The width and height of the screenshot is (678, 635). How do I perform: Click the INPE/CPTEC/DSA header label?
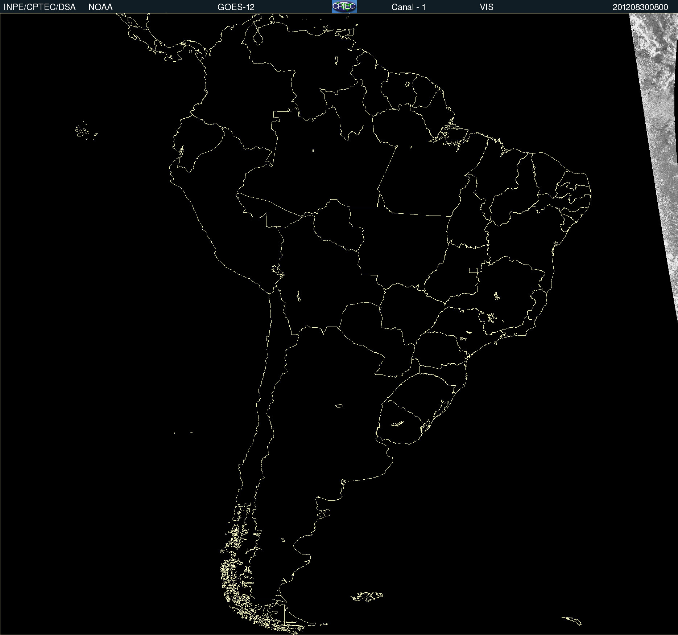pos(40,7)
